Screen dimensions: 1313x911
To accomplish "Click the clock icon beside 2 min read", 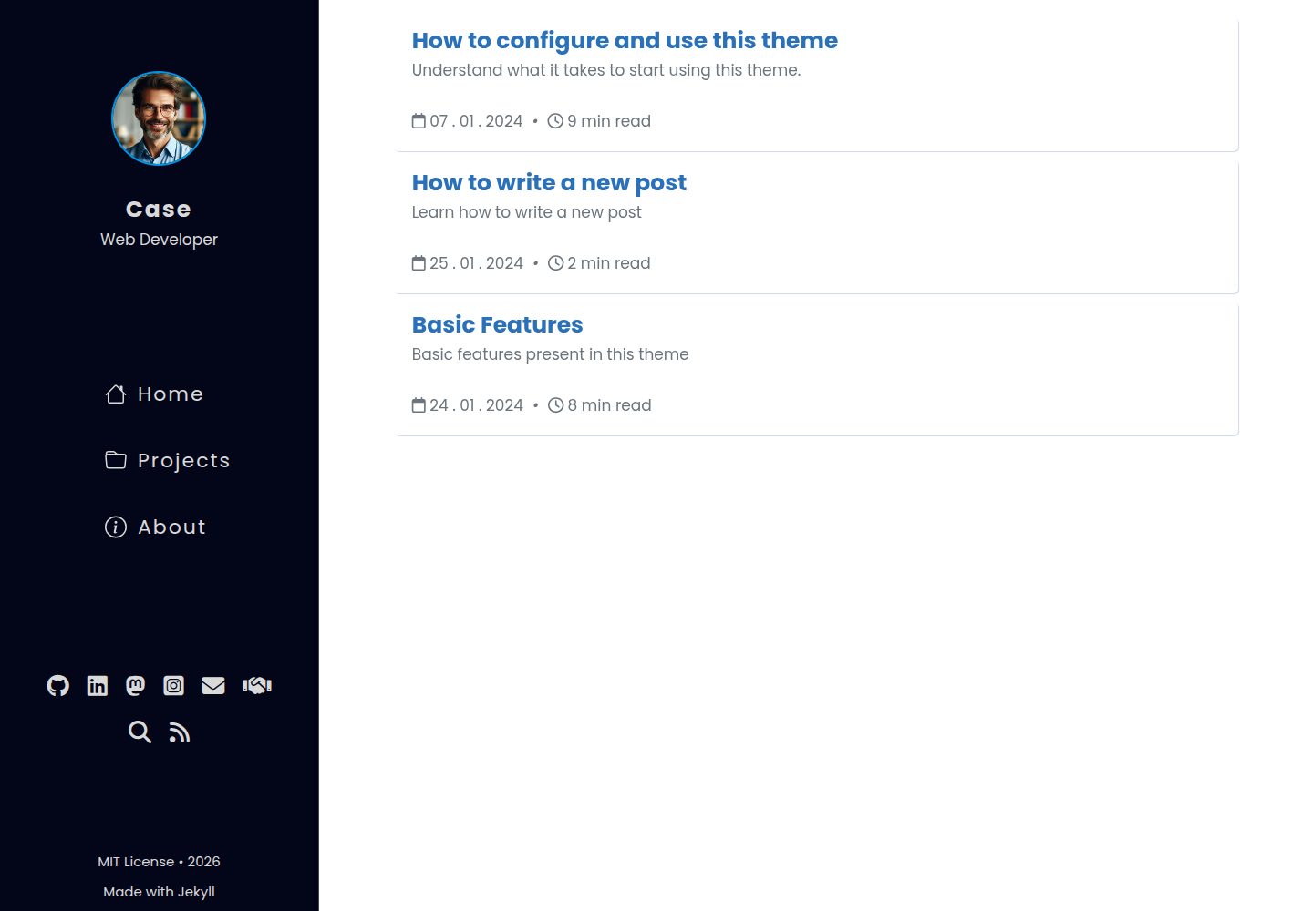I will tap(555, 263).
